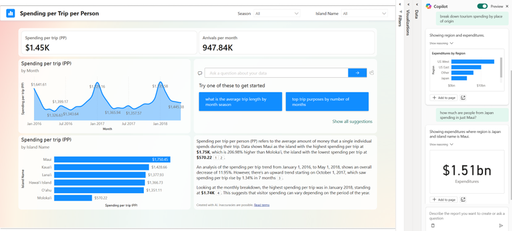
Task: Select 'top trip purposes by number of months' suggestion
Action: (x=327, y=101)
